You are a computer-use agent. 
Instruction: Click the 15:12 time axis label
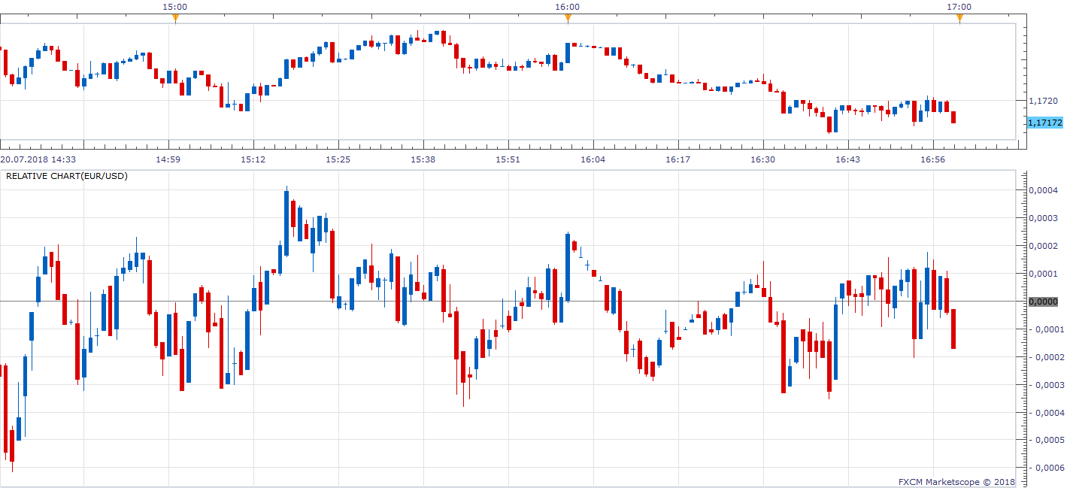point(253,159)
